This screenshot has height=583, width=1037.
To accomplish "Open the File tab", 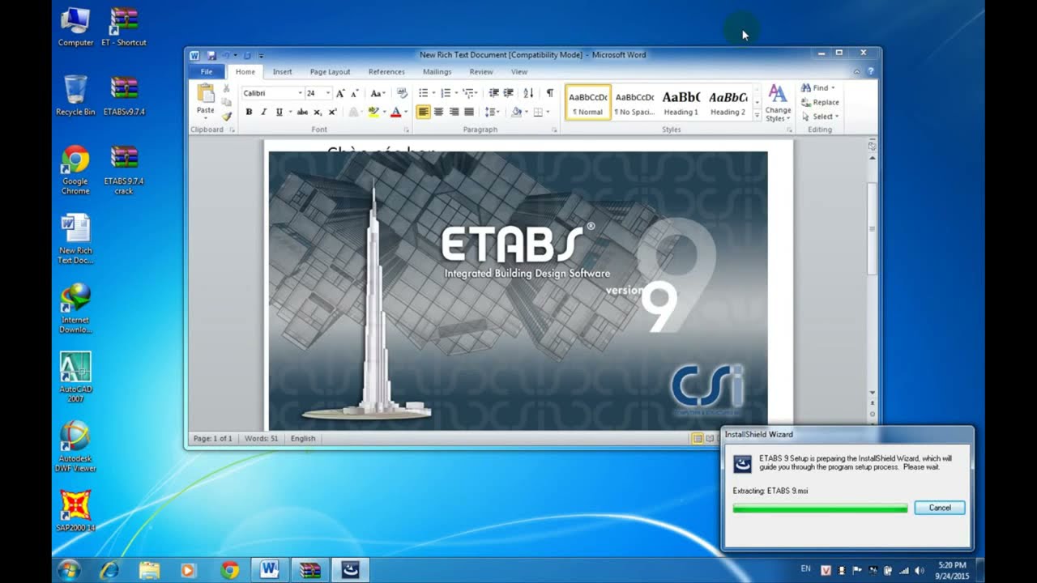I will [x=207, y=72].
